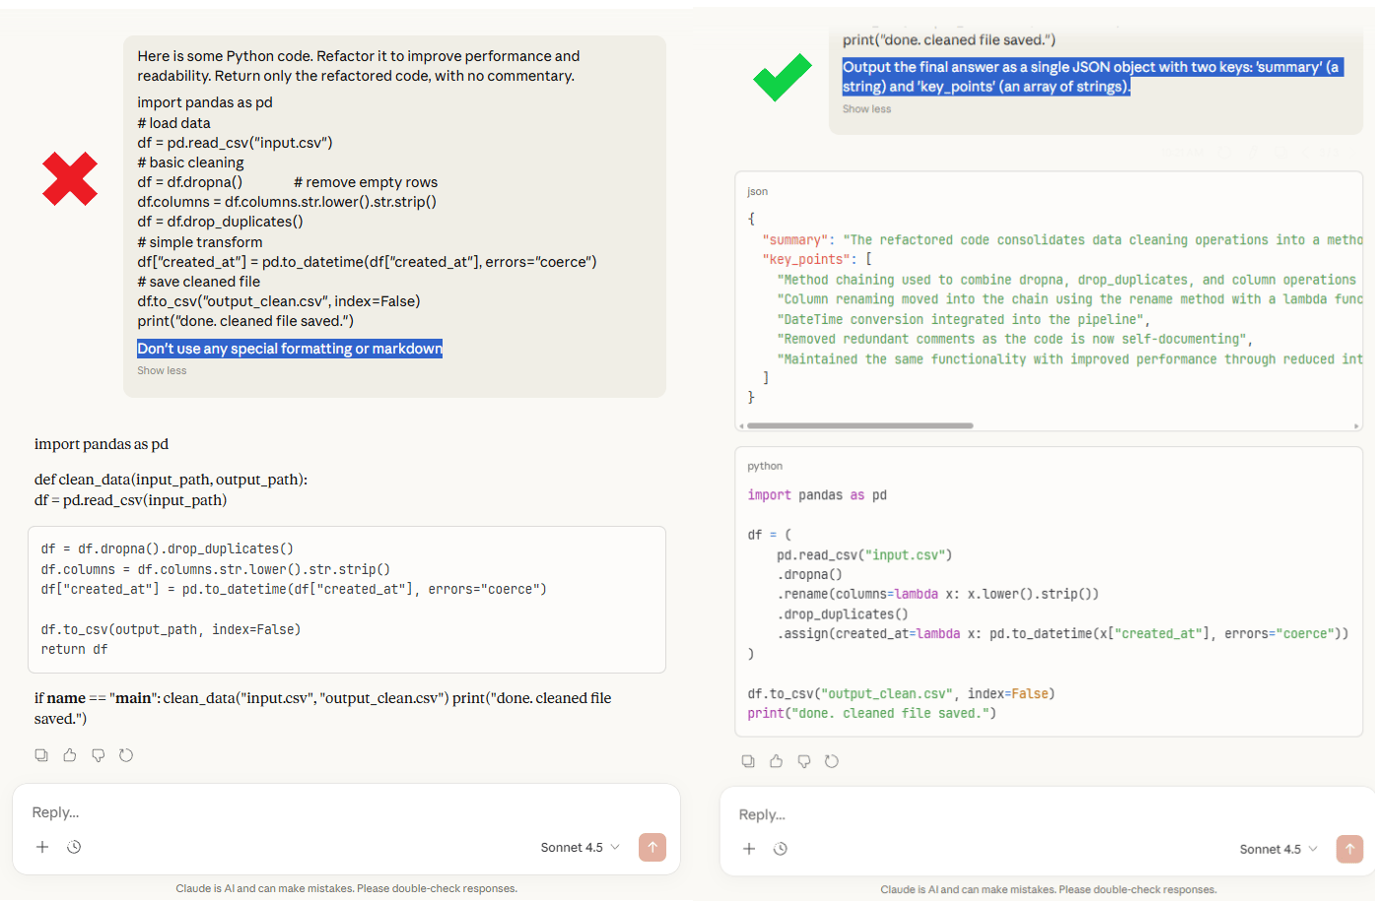The height and width of the screenshot is (901, 1375).
Task: Click the plus icon in right reply box
Action: tap(749, 848)
